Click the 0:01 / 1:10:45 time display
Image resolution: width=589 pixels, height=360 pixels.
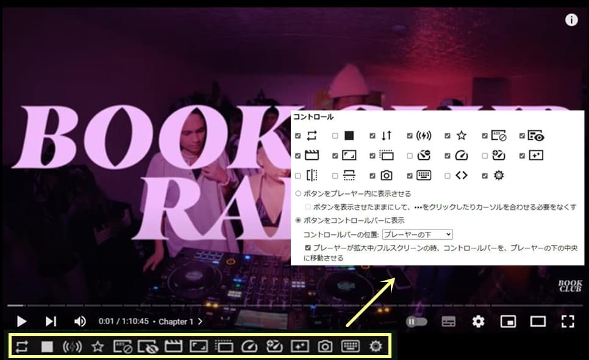[123, 322]
